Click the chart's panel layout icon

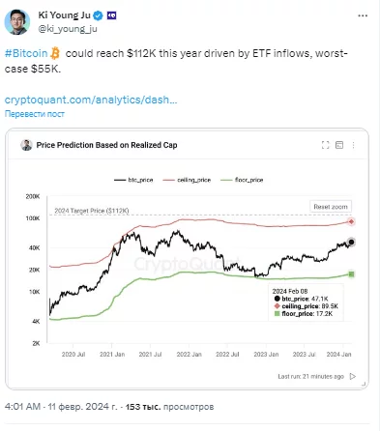339,145
